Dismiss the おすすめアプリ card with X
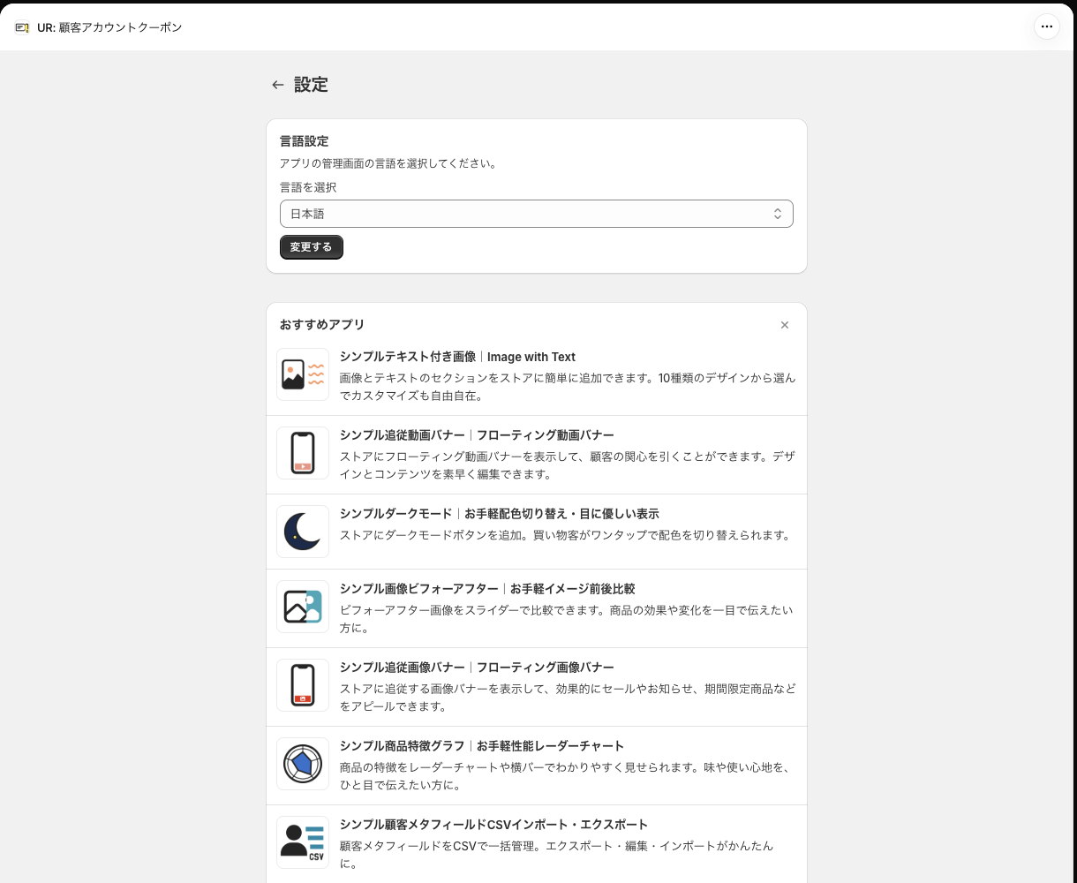The image size is (1077, 883). [x=785, y=325]
